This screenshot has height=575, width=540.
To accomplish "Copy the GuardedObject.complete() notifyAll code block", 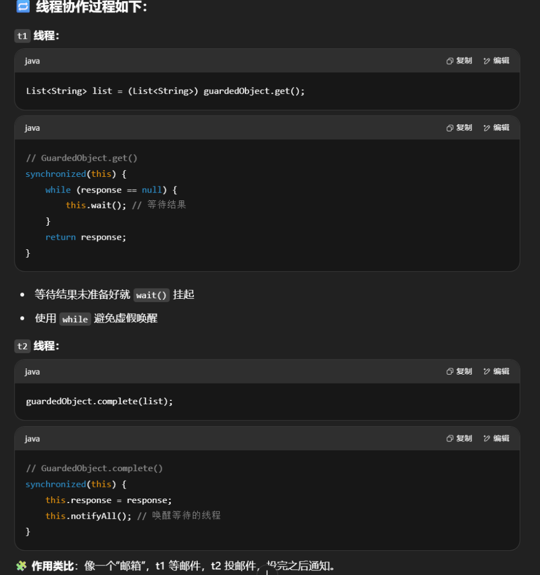I will (x=459, y=438).
